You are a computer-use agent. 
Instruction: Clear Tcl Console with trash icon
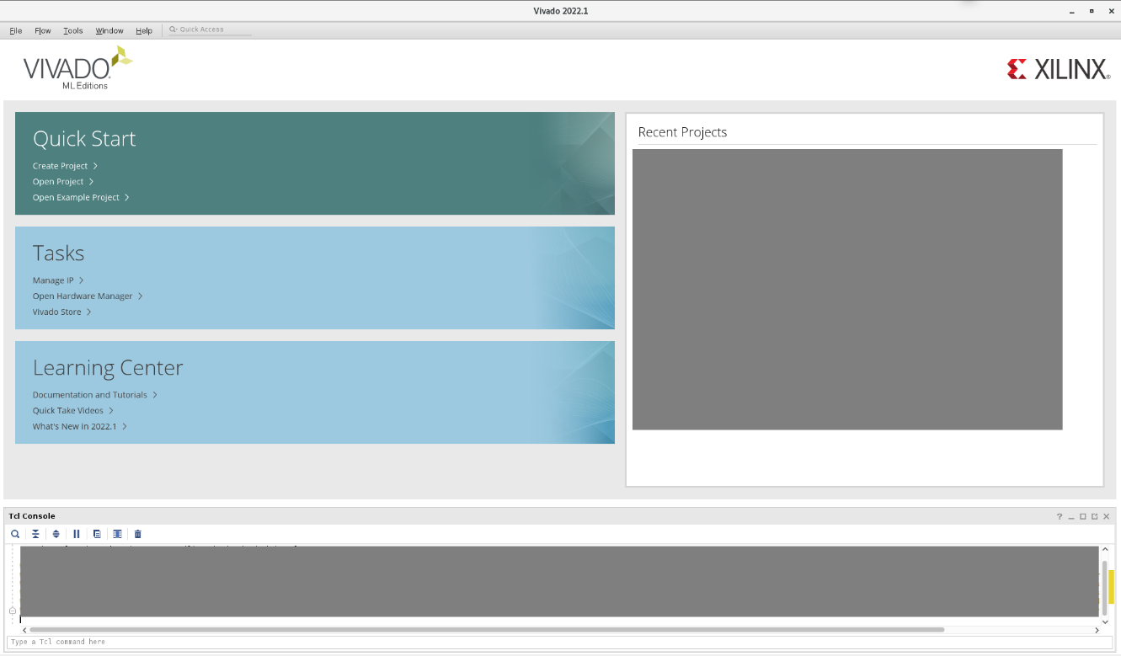tap(138, 534)
